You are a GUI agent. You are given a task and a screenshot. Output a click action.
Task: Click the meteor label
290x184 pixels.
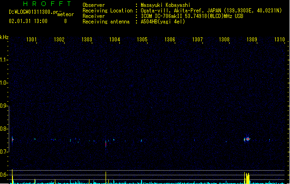coord(65,14)
